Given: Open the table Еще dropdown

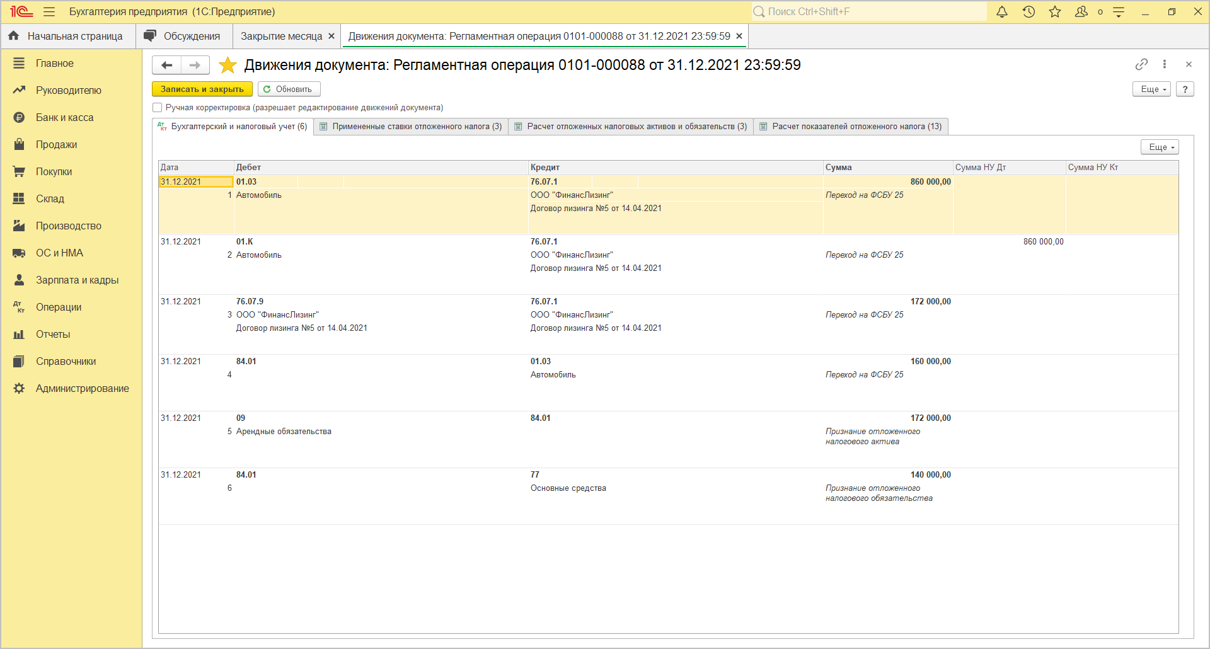Looking at the screenshot, I should pyautogui.click(x=1160, y=147).
